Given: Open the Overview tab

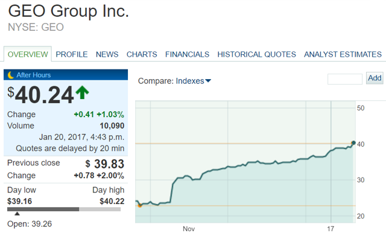Looking at the screenshot, I should pos(28,54).
